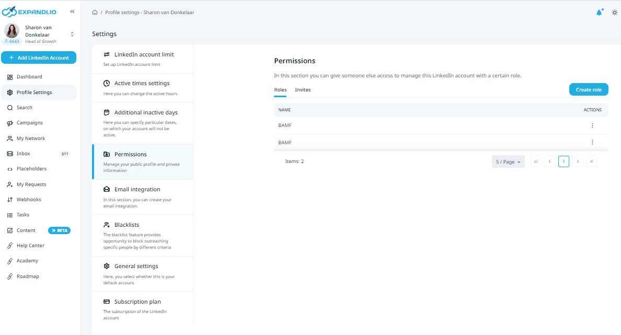Open the 5 / Page dropdown
The image size is (621, 335).
[508, 161]
